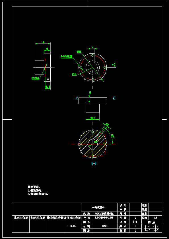Select the "7" vertical dimension
Screen dimensions: 169x239
pos(113,65)
